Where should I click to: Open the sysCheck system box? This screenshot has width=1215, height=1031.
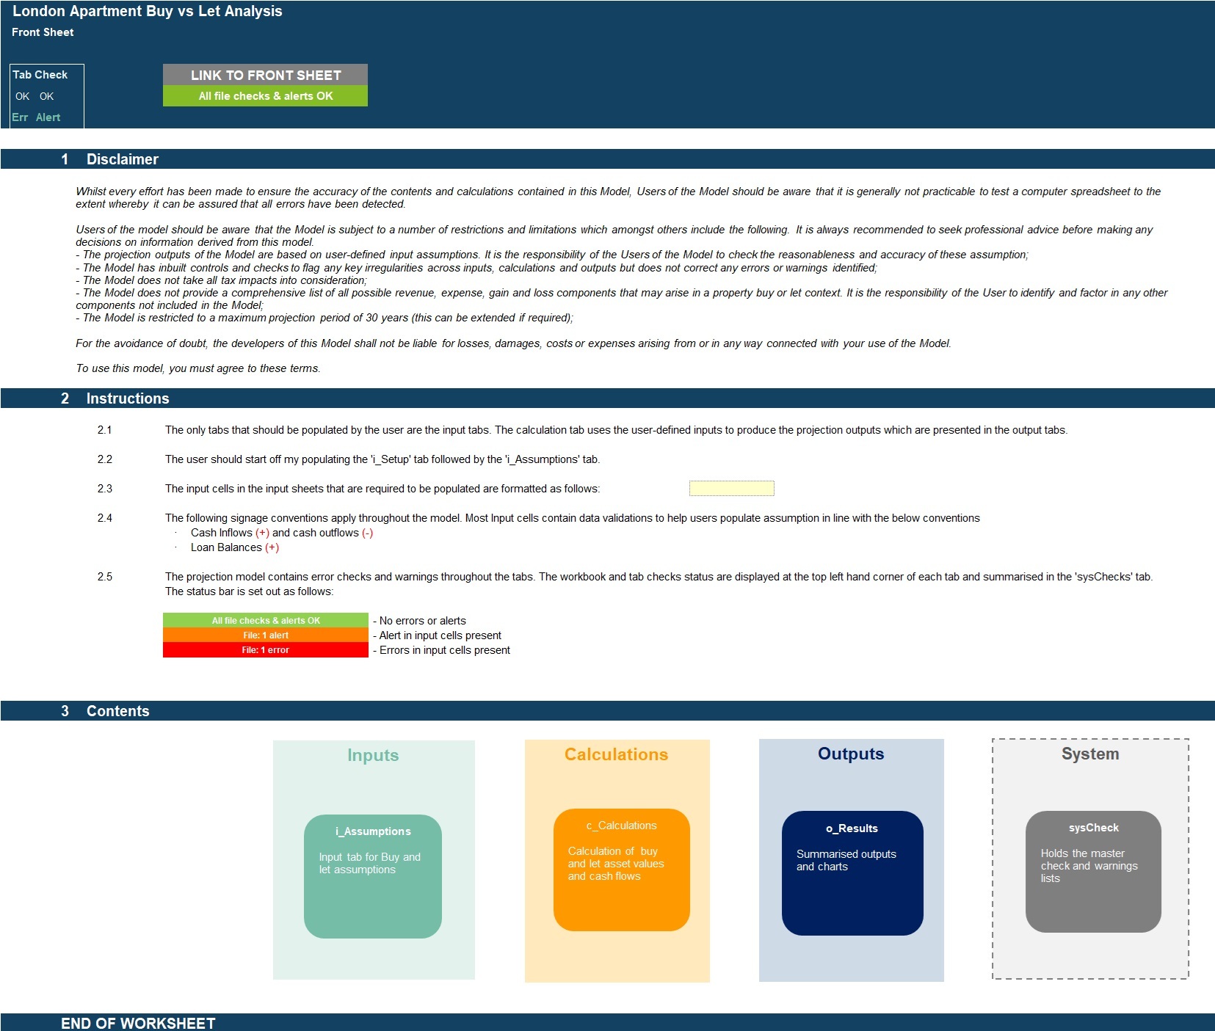click(x=1093, y=872)
